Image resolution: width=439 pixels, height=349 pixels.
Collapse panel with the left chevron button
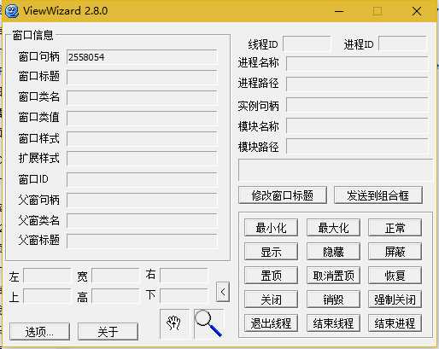223,292
